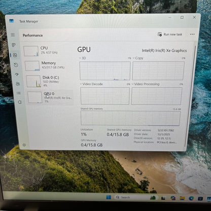
Task: Select the Performance page icon
Action: pyautogui.click(x=15, y=55)
